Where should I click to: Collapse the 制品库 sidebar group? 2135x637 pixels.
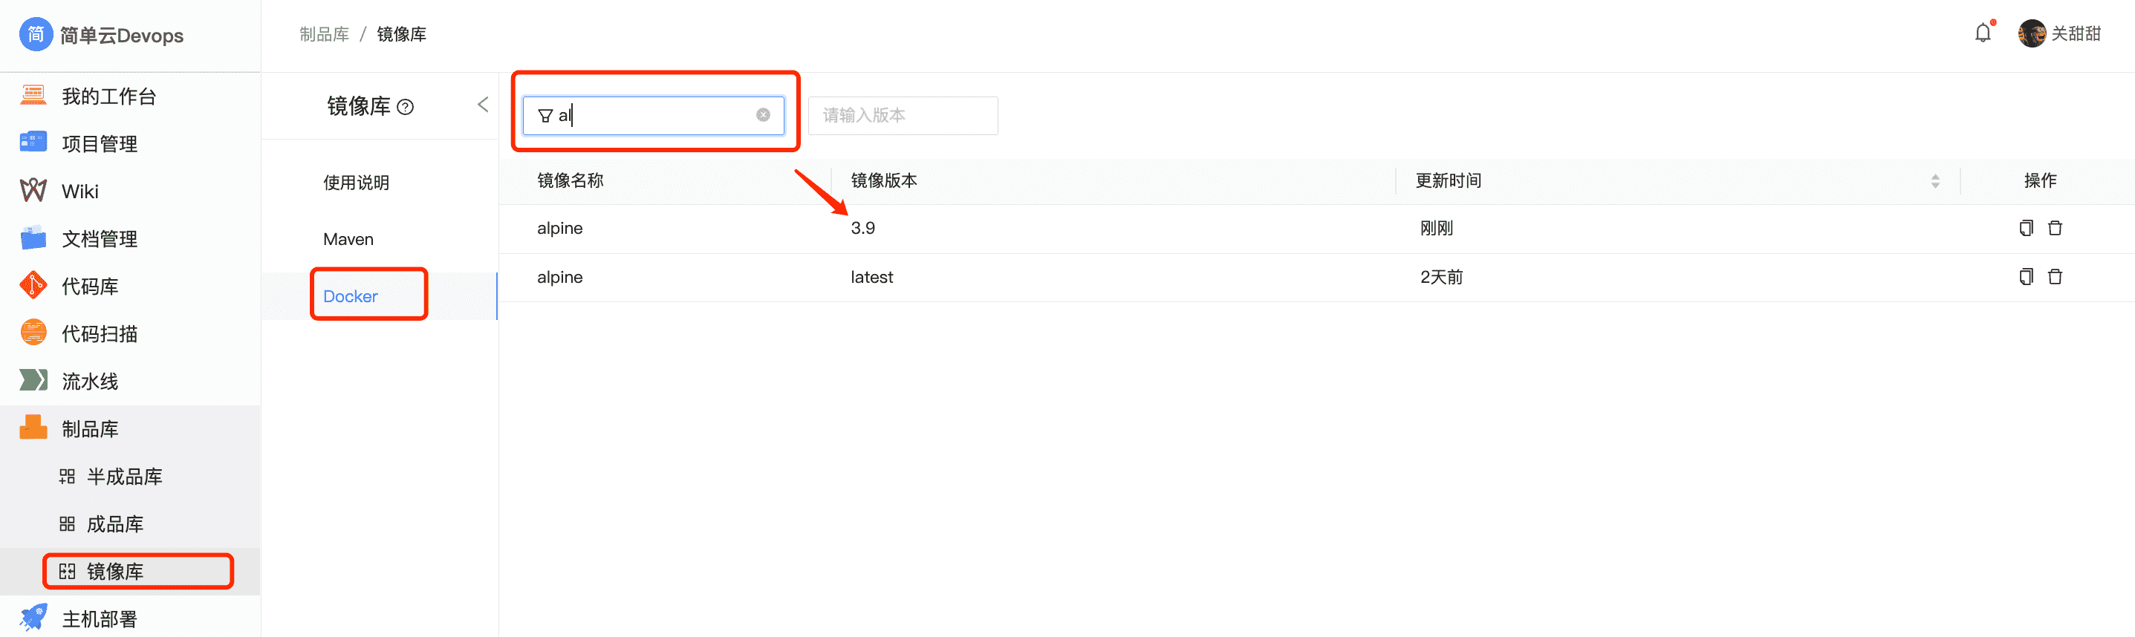coord(89,429)
